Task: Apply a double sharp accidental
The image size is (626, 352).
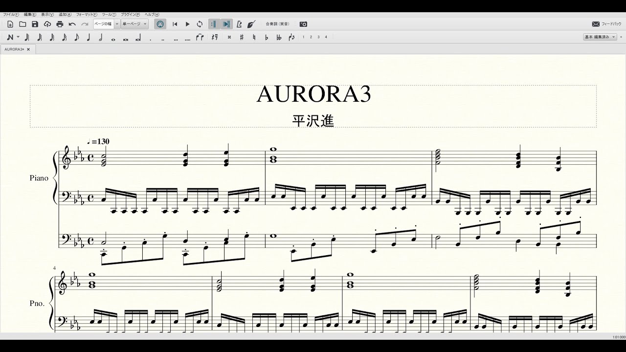Action: click(229, 37)
